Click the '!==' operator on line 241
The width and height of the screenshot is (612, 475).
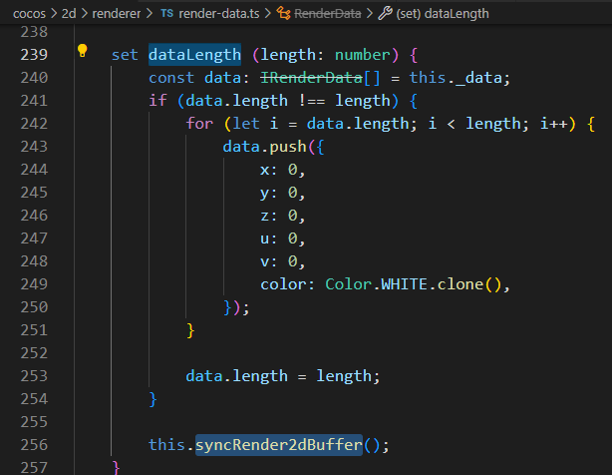click(311, 101)
